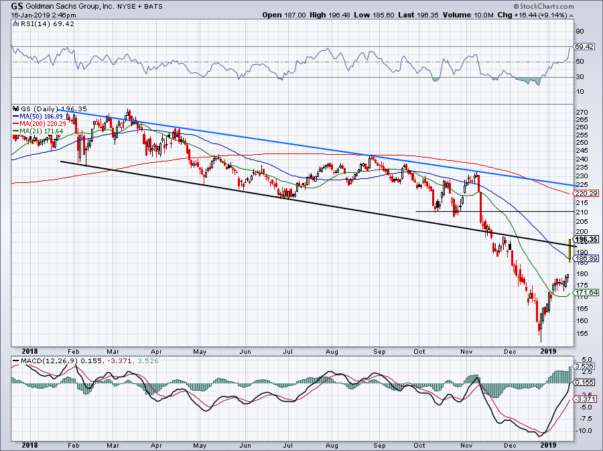This screenshot has width=603, height=451.
Task: Click the GS ticker symbol in header
Action: tap(17, 6)
